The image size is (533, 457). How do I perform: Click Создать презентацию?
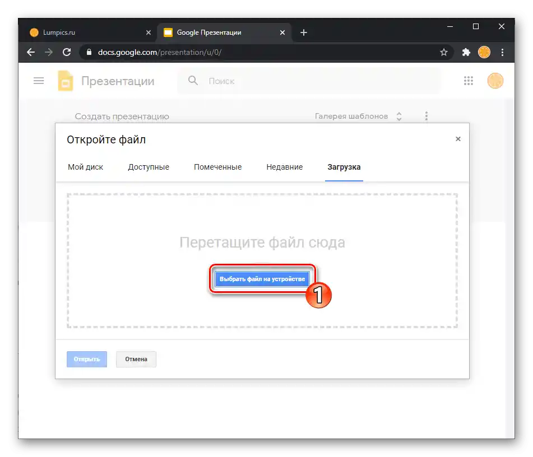click(122, 116)
